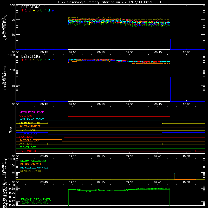Image resolution: width=208 pixels, height=208 pixels.
Task: Select detector 1 label in rear segments legend
Action: point(22,60)
